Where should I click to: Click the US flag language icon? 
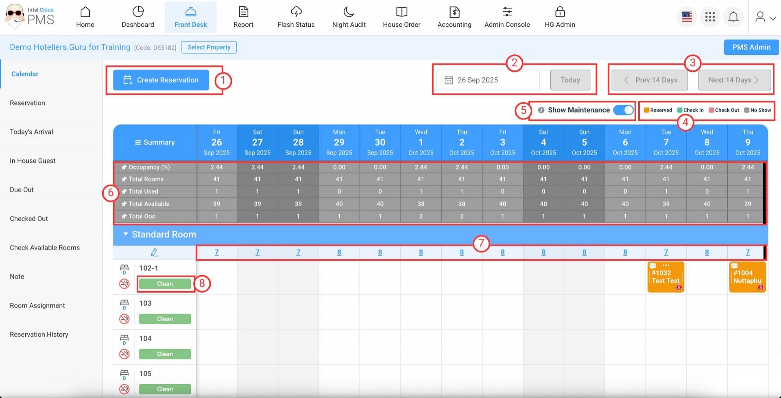tap(687, 17)
